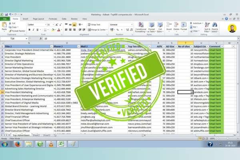This screenshot has width=240, height=160.
Task: Click the zoom slider handle in status bar
Action: click(x=228, y=138)
